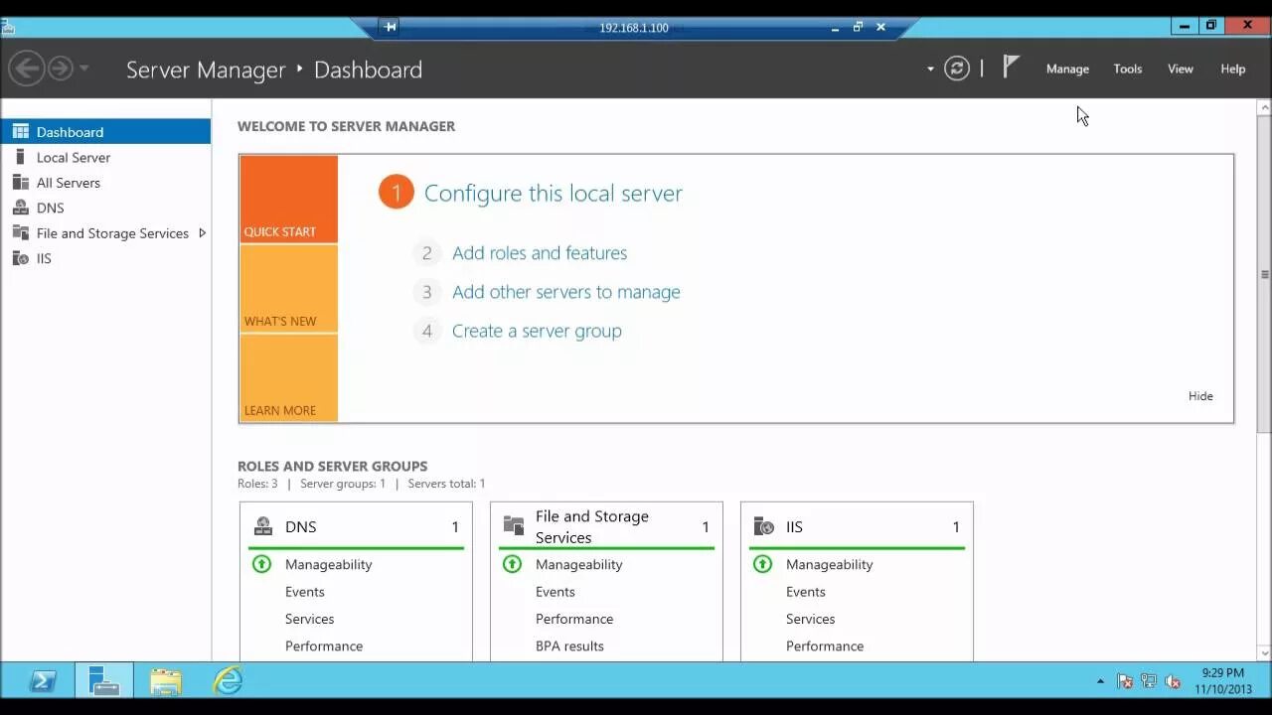Open the navigation history dropdown arrow
The image size is (1272, 715).
(83, 69)
